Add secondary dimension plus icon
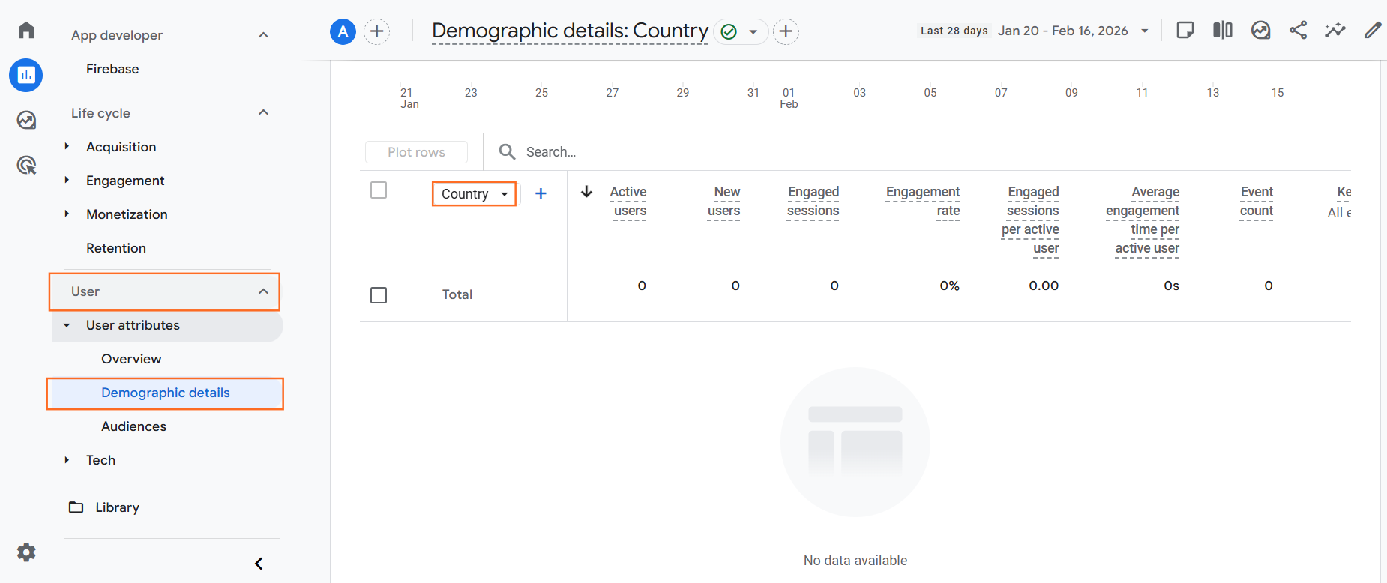Viewport: 1387px width, 583px height. tap(541, 193)
